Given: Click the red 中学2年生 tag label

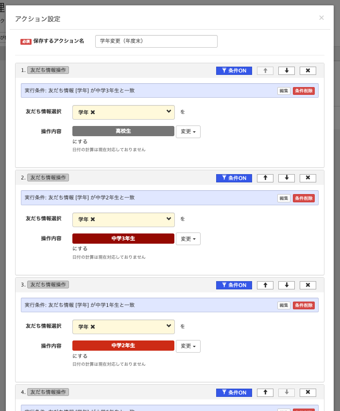Looking at the screenshot, I should [123, 345].
